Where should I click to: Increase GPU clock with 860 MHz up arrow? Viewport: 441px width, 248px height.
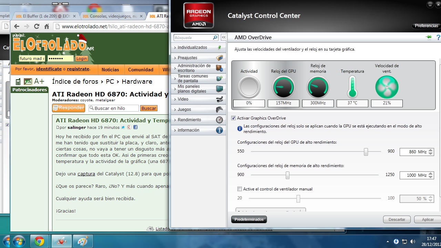(x=431, y=150)
